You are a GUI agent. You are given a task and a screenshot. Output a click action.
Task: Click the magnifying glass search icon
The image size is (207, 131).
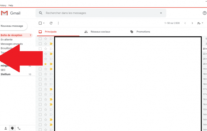pos(41,13)
